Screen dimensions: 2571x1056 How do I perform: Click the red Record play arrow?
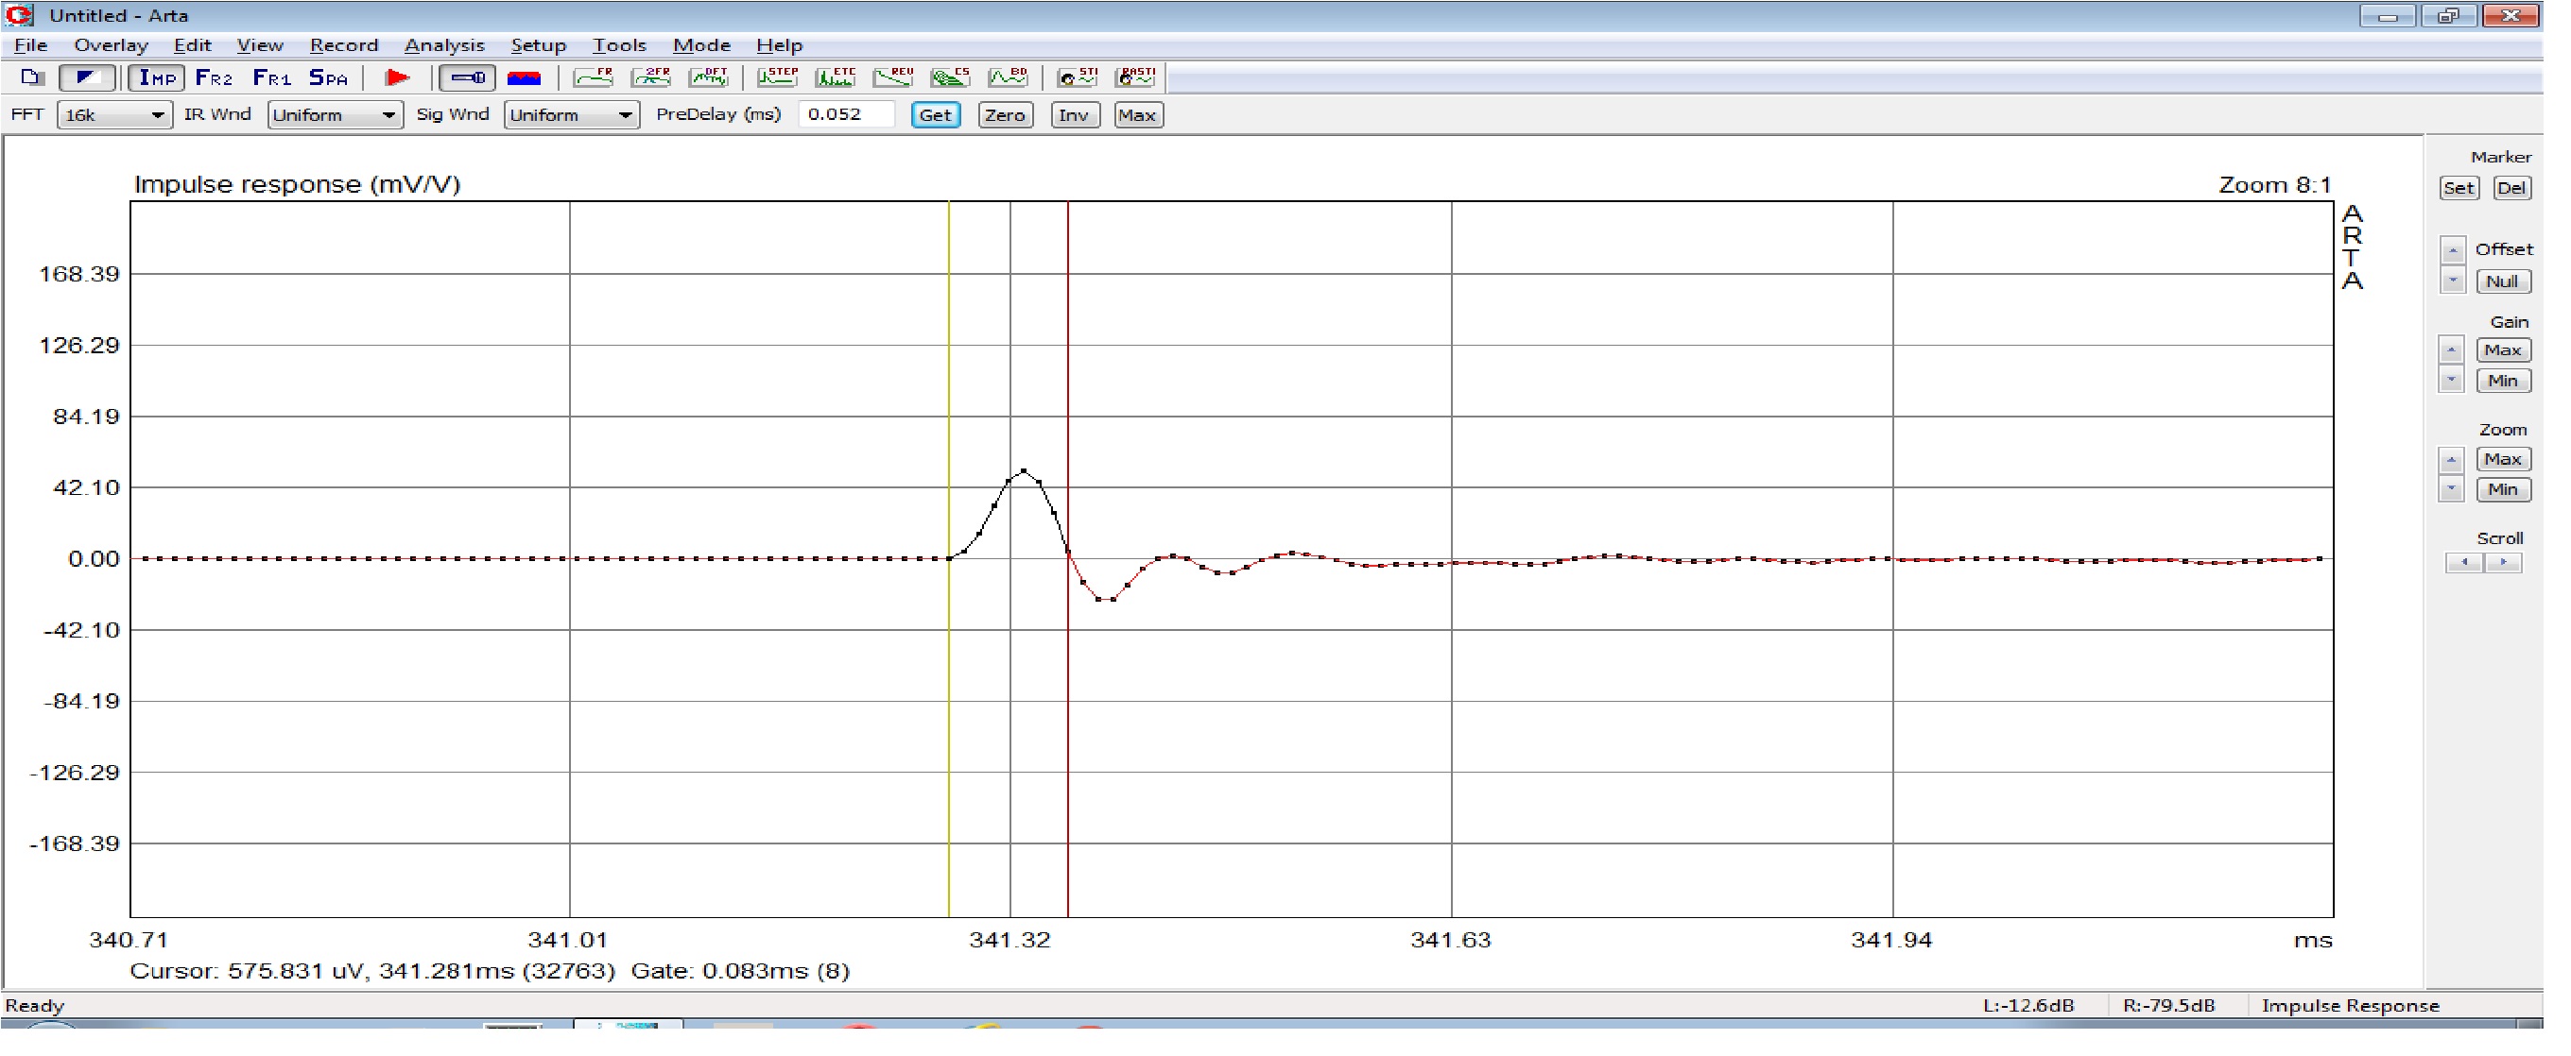[397, 77]
